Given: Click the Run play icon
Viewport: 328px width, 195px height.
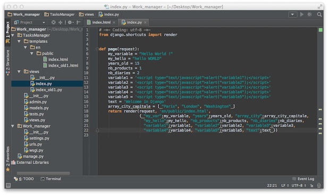Looking at the screenshot, I should 302,14.
